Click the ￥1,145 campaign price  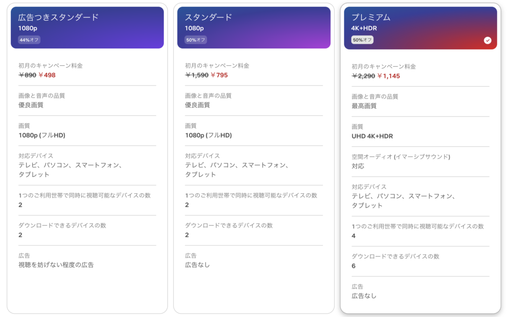coord(389,76)
